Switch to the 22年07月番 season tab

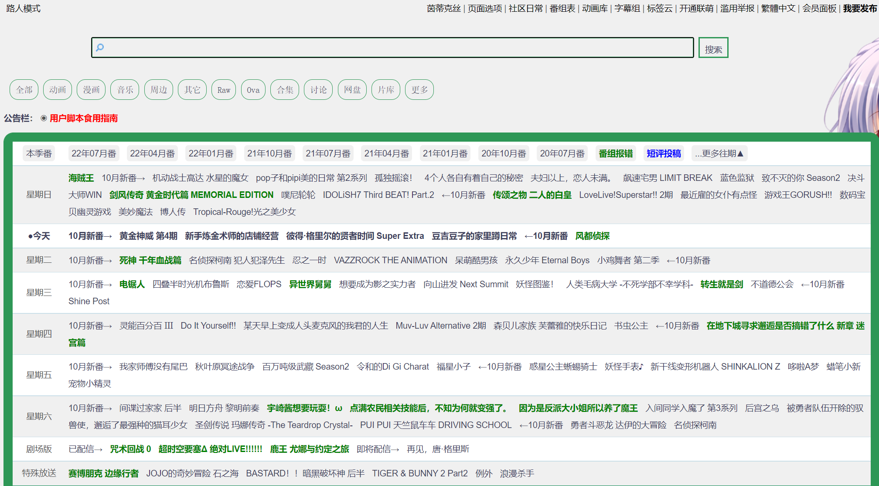tap(94, 153)
